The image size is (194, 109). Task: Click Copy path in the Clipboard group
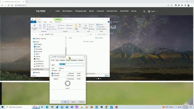tap(51, 27)
